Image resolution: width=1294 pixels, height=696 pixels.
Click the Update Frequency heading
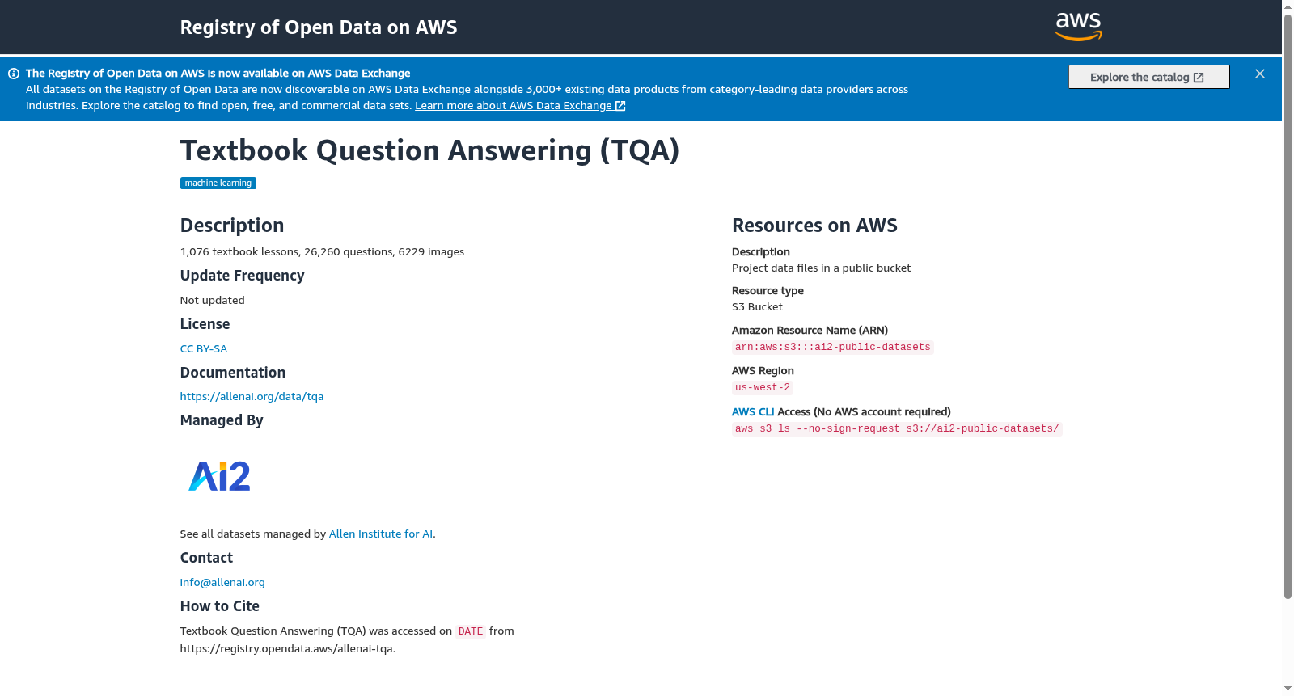243,276
